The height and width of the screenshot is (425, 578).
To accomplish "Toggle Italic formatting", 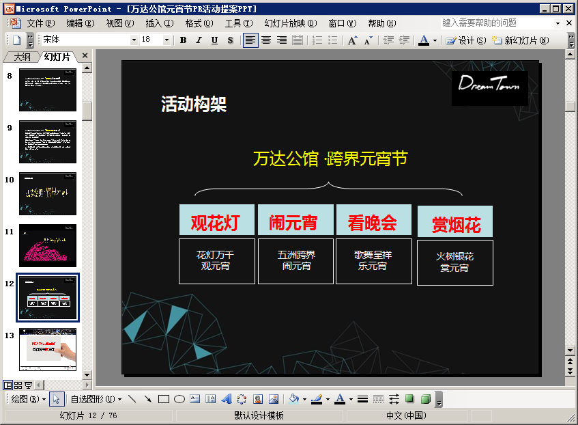I will pos(199,40).
